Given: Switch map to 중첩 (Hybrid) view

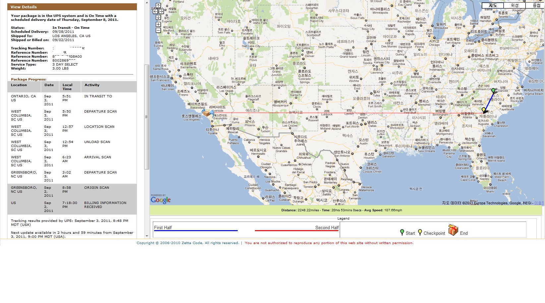Looking at the screenshot, I should click(x=535, y=5).
